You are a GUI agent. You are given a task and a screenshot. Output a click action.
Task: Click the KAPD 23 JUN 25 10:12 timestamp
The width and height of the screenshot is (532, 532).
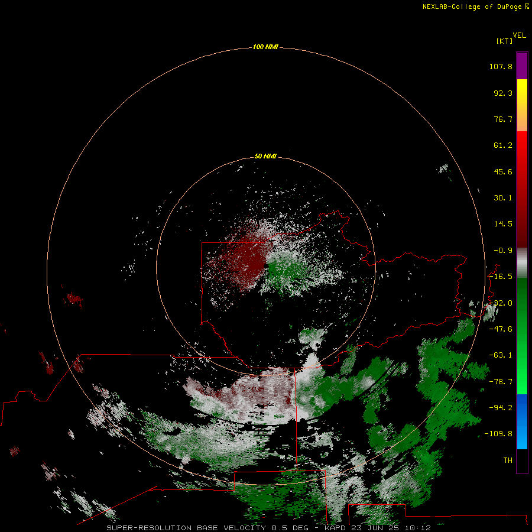[378, 528]
